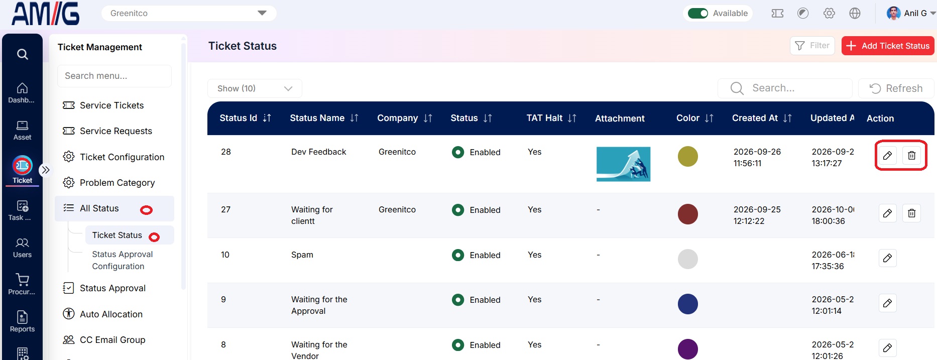This screenshot has height=360, width=937.
Task: Click the Dev Feedback olive color swatch
Action: coord(688,156)
